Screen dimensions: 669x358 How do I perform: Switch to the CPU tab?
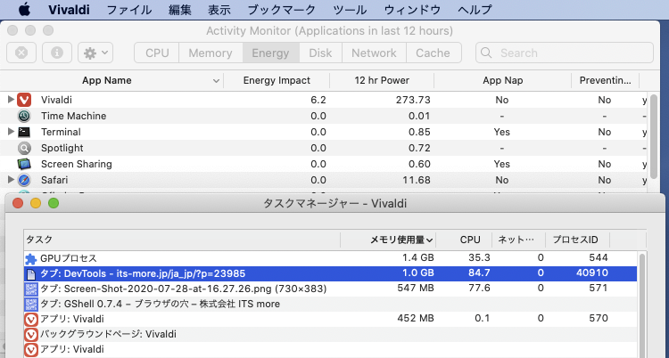pos(157,53)
